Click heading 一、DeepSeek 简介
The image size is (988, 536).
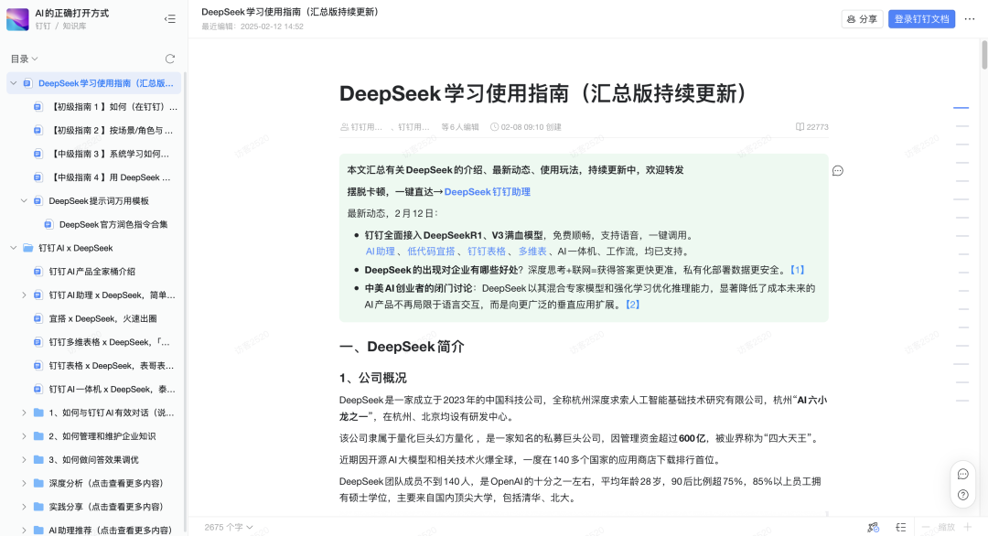tap(402, 347)
